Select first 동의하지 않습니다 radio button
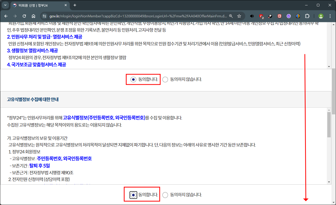The image size is (336, 205). click(x=165, y=79)
